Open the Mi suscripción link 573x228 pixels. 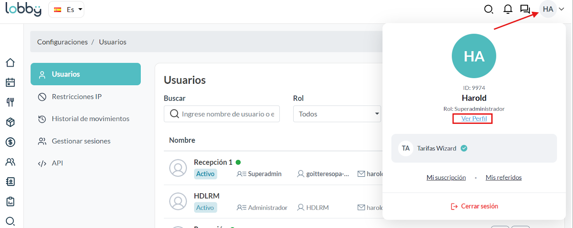coord(446,178)
